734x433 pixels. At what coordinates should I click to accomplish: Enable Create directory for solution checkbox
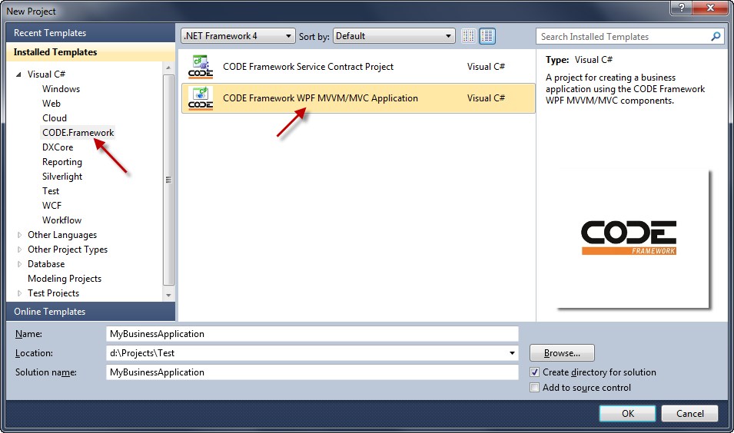(535, 372)
